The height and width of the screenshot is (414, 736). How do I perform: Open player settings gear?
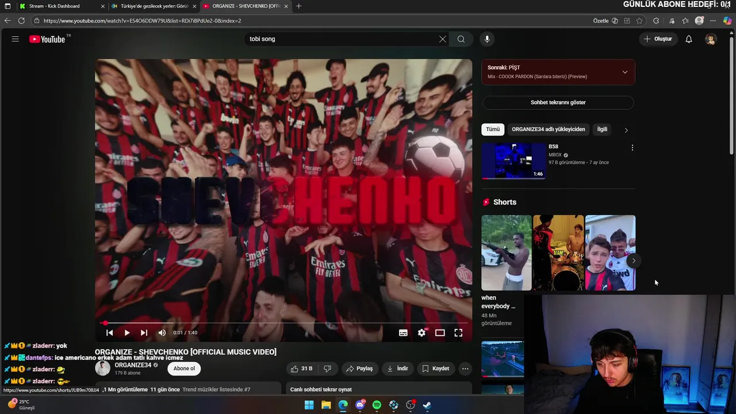[x=421, y=332]
